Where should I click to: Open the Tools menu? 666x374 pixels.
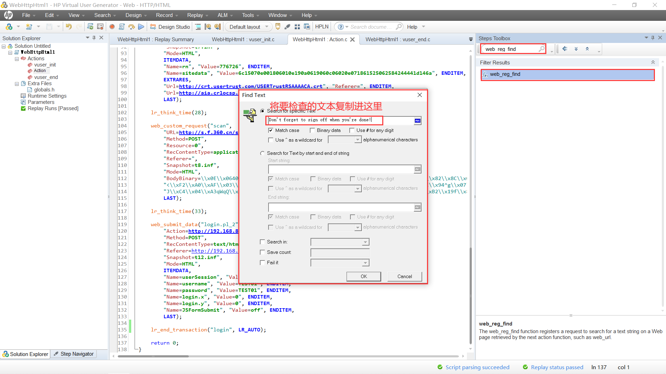(250, 15)
